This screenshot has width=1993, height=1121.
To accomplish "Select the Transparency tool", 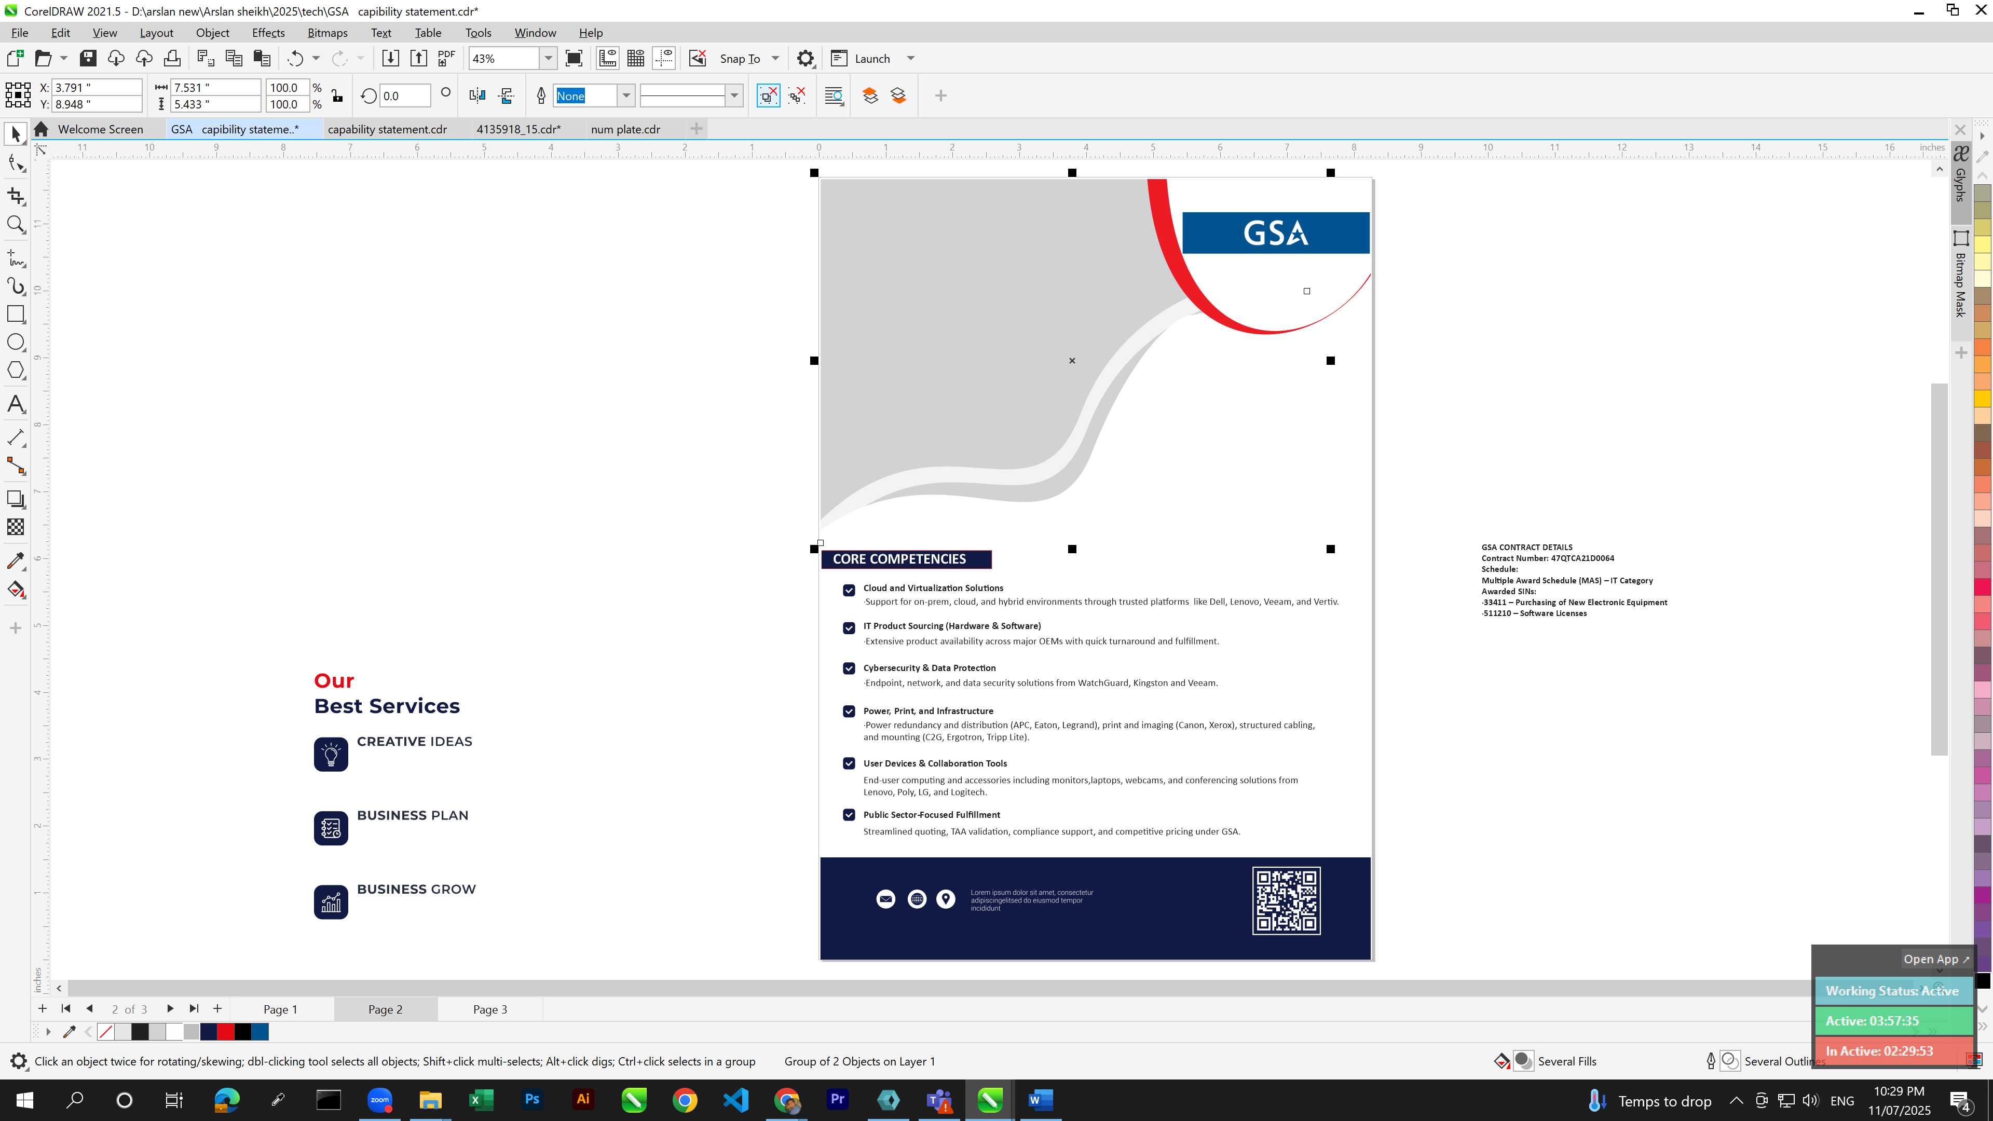I will click(16, 528).
